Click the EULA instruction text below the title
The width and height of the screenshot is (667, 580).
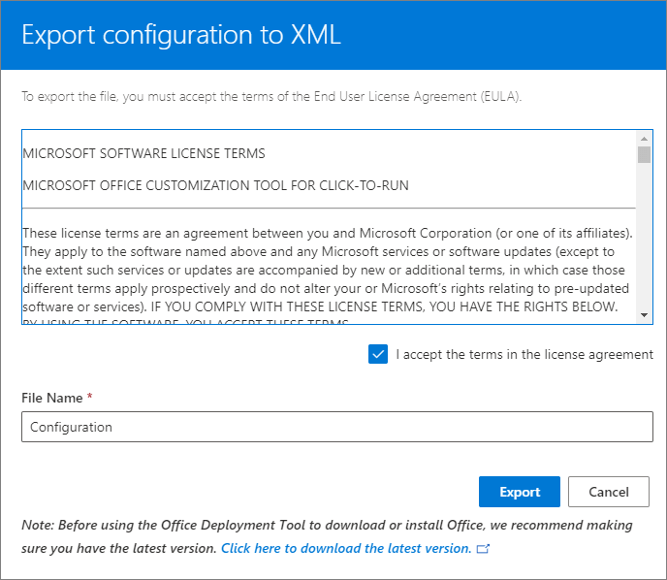(x=271, y=97)
